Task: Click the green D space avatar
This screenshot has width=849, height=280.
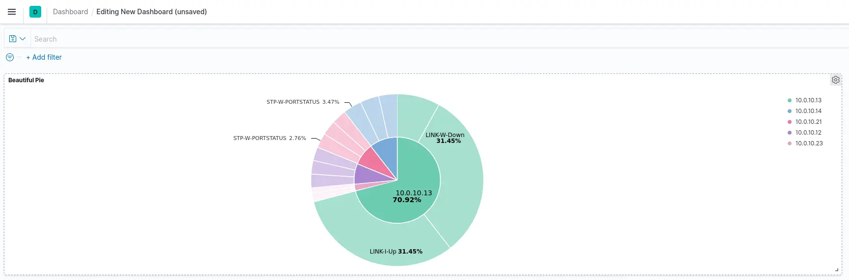Action: tap(35, 12)
